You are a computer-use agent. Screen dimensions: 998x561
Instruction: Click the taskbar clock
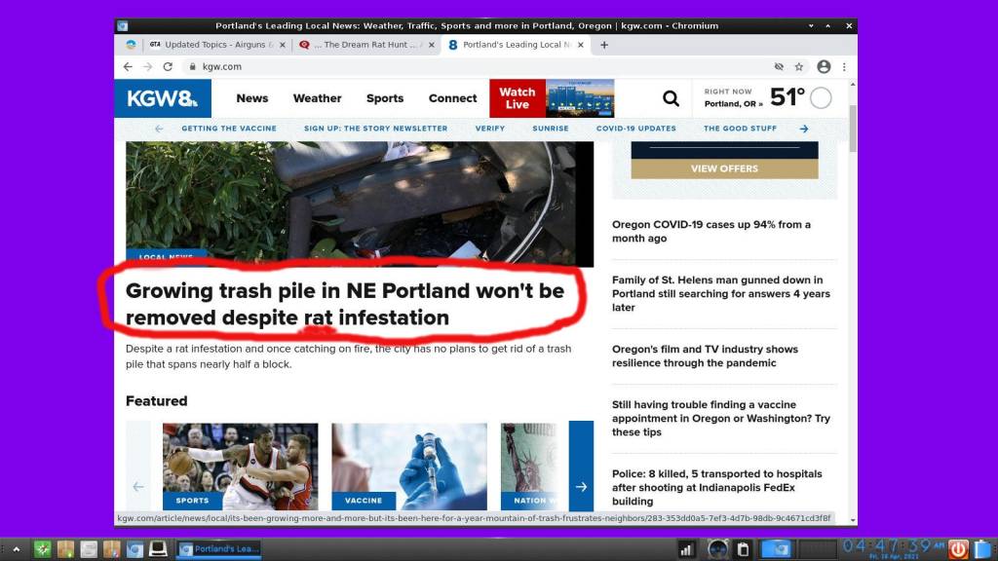[x=893, y=548]
